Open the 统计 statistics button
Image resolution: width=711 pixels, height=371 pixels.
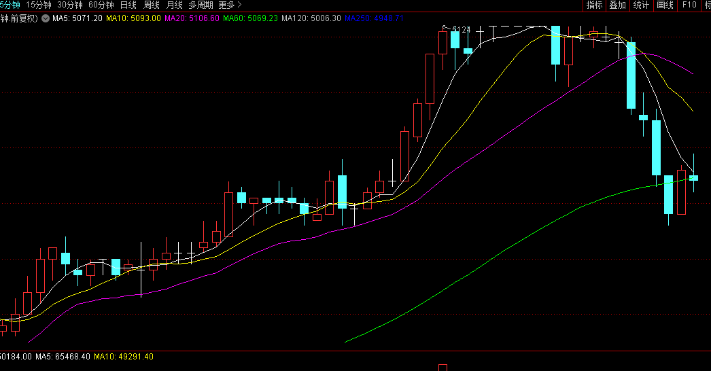(x=641, y=5)
